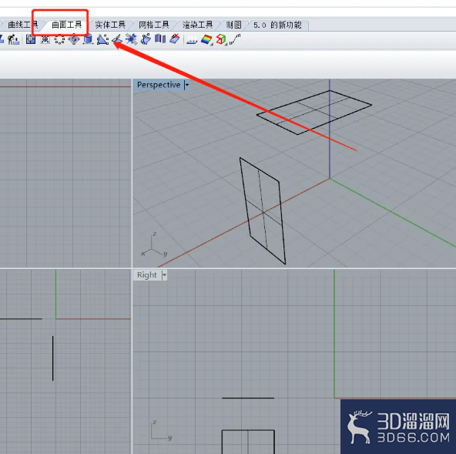Viewport: 456px width, 454px height.
Task: Click the framed blue-dot surface icon
Action: 45,39
